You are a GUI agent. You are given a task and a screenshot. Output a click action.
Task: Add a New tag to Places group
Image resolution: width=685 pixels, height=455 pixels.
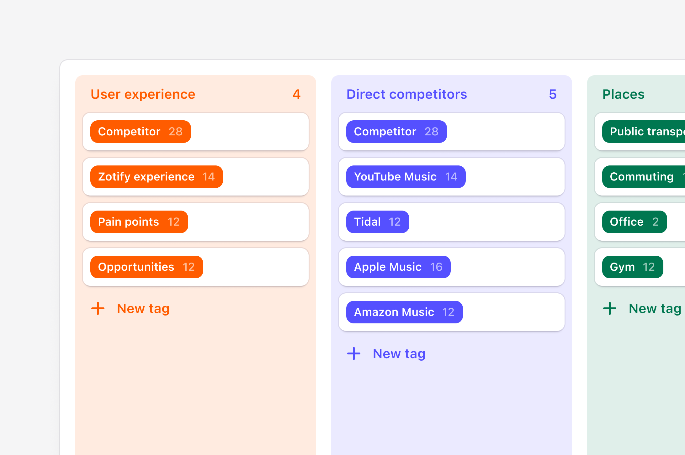click(x=655, y=309)
